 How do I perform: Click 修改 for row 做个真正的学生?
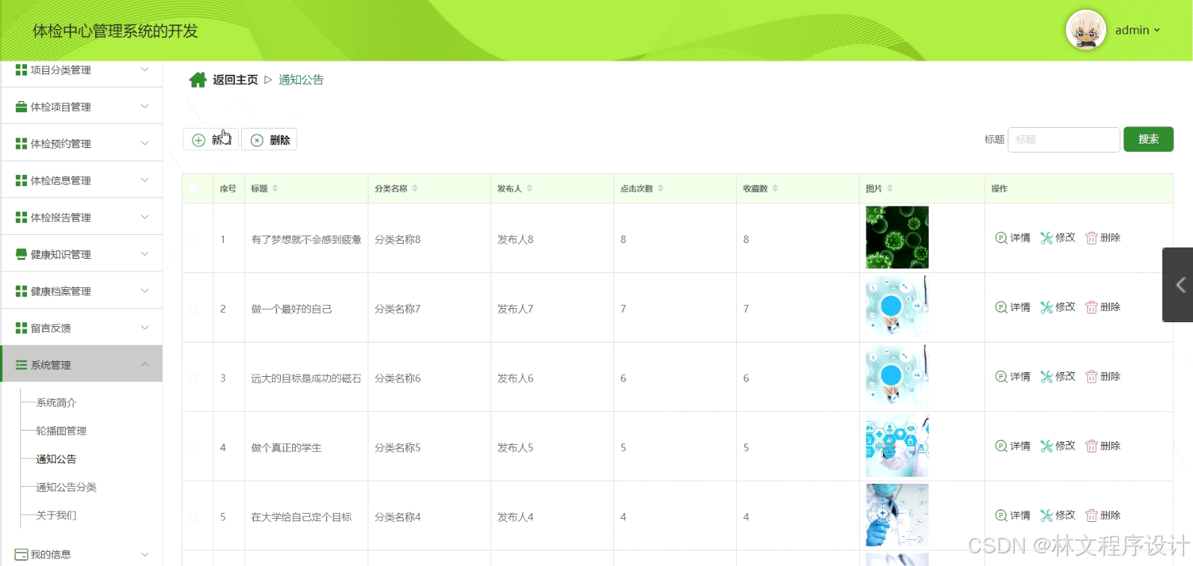[x=1057, y=446]
